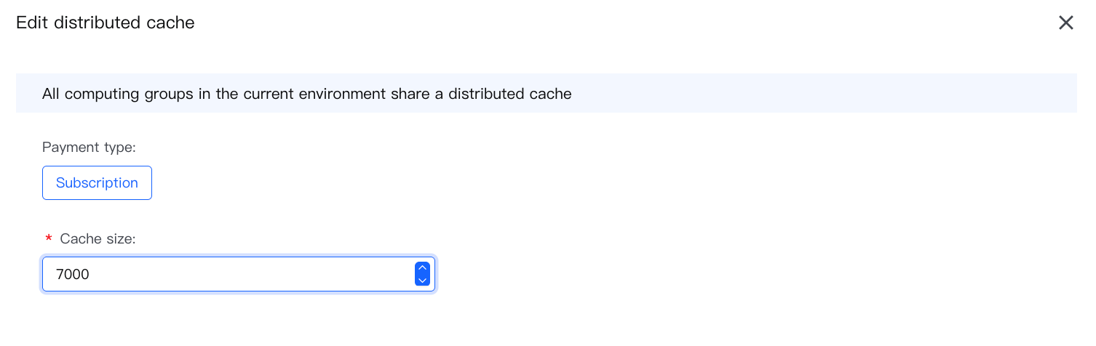Decrease cache size with the down arrow
1096x346 pixels.
click(x=422, y=280)
